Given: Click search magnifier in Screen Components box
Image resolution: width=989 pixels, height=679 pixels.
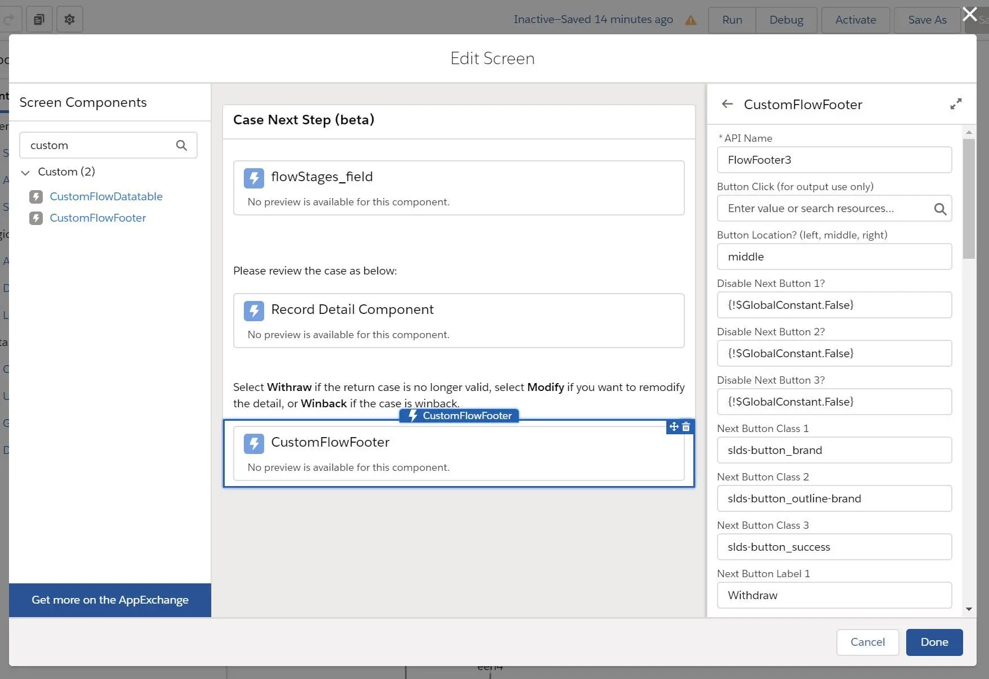Looking at the screenshot, I should (x=181, y=145).
